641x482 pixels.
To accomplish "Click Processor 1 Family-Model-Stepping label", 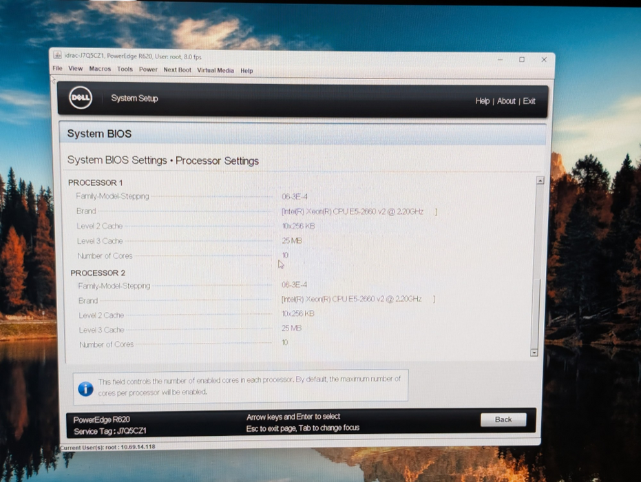I will point(112,196).
